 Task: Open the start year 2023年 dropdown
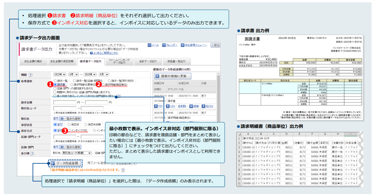point(60,74)
